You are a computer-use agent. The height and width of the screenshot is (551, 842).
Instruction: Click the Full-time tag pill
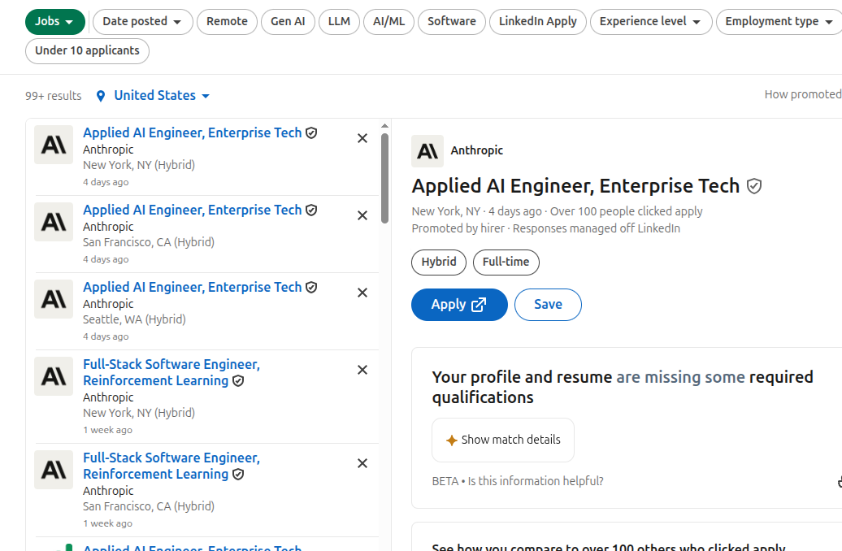pos(506,262)
